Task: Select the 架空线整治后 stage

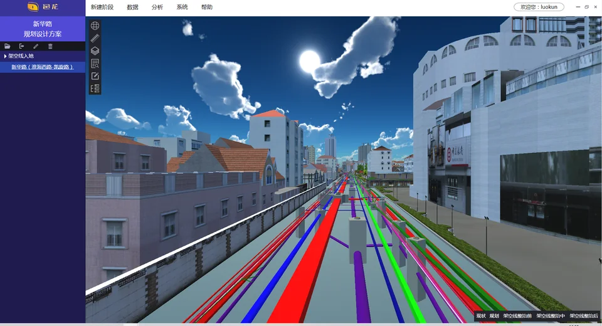Action: coord(584,316)
